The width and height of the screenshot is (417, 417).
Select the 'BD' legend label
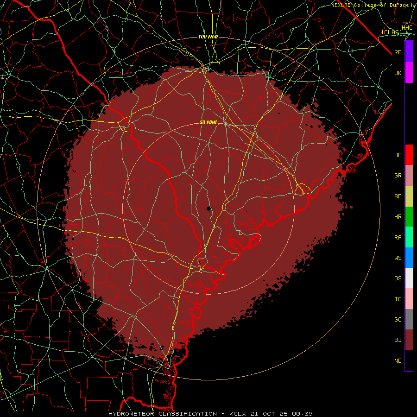click(398, 196)
